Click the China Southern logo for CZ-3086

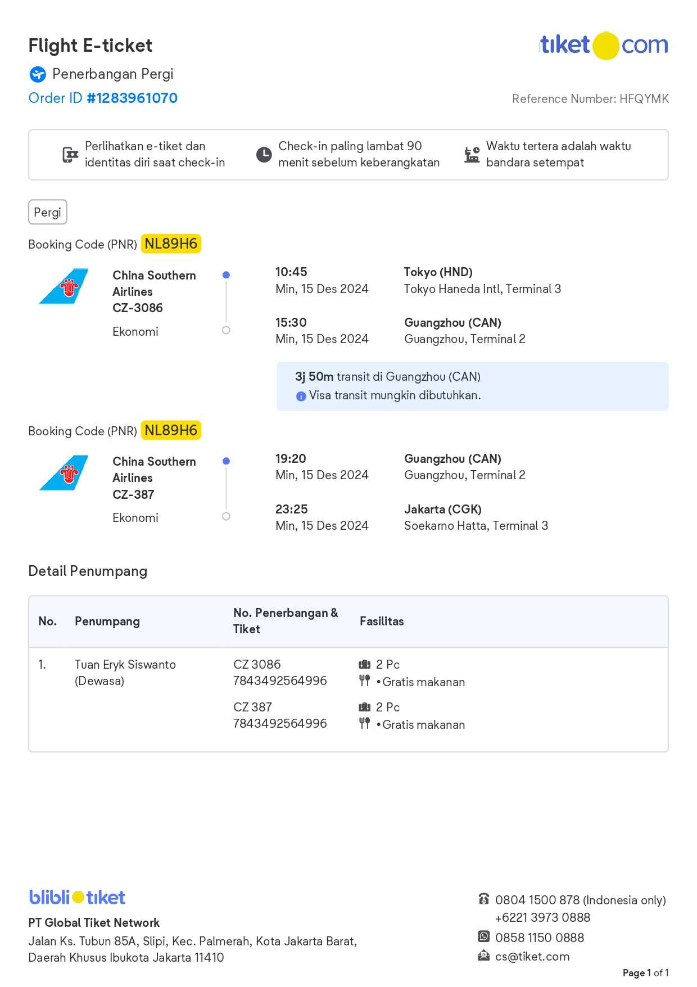(x=64, y=286)
